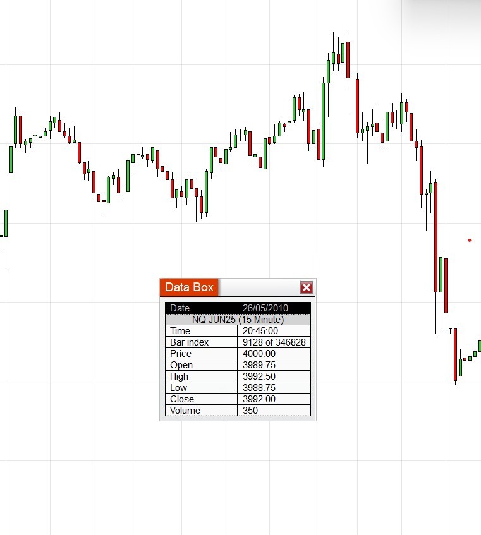
Task: Close the Data Box window
Action: [307, 287]
